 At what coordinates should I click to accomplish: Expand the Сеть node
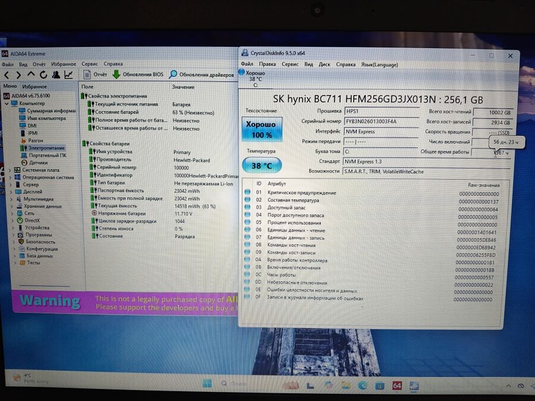click(12, 213)
